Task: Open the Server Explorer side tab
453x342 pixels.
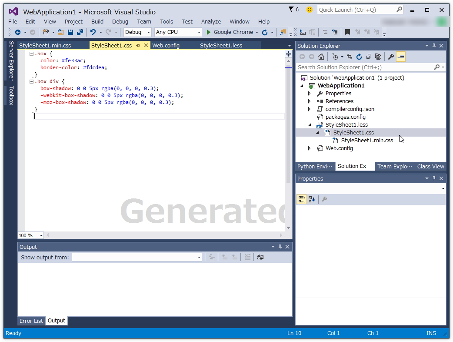Action: pyautogui.click(x=11, y=60)
